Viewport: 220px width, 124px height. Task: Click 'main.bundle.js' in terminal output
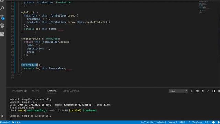[x=37, y=110]
